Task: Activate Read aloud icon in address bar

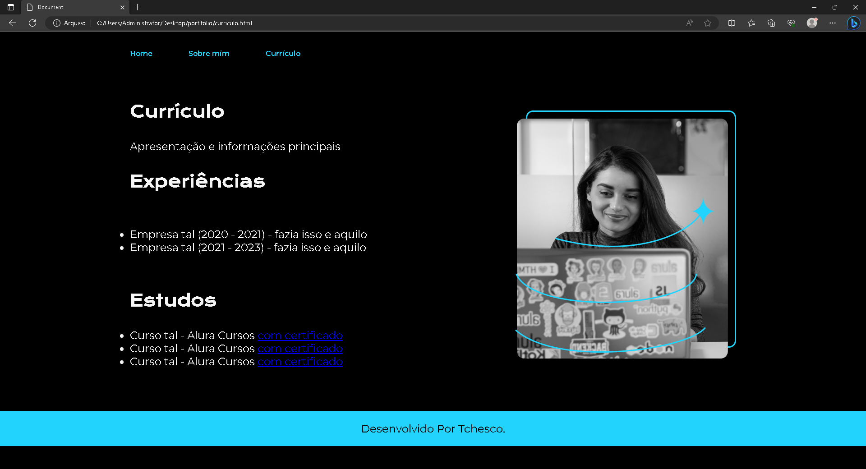Action: 690,23
